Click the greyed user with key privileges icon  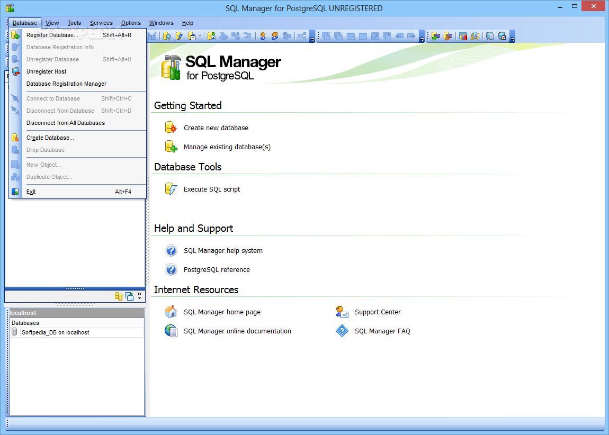point(287,36)
